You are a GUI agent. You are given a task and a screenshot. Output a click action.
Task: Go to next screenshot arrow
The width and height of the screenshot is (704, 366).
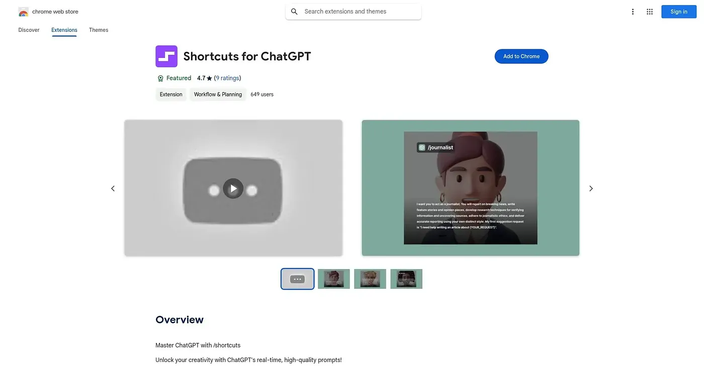tap(591, 188)
